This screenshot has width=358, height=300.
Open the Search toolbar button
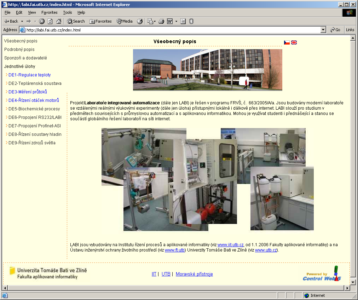tap(76, 21)
